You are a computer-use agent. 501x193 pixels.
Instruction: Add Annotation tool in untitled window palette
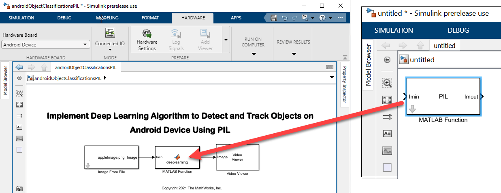click(x=387, y=133)
